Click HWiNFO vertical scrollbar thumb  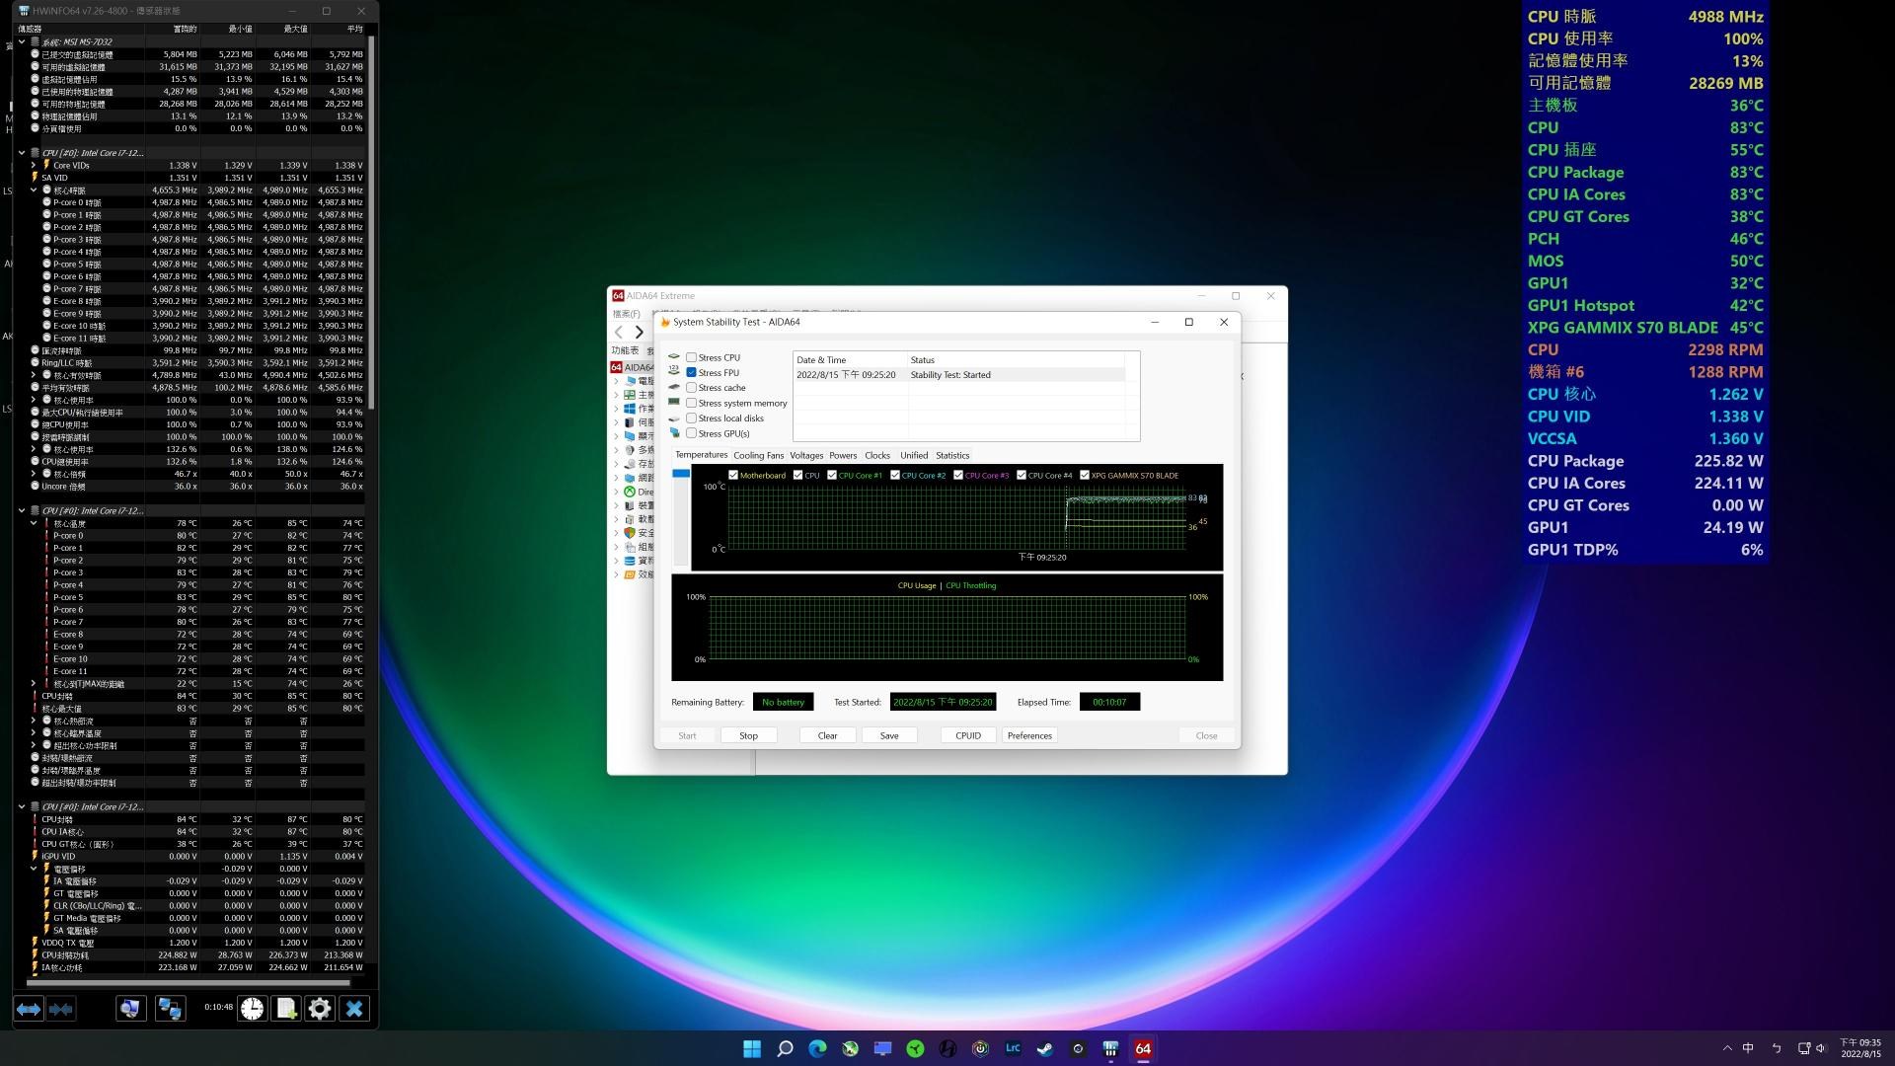(371, 222)
